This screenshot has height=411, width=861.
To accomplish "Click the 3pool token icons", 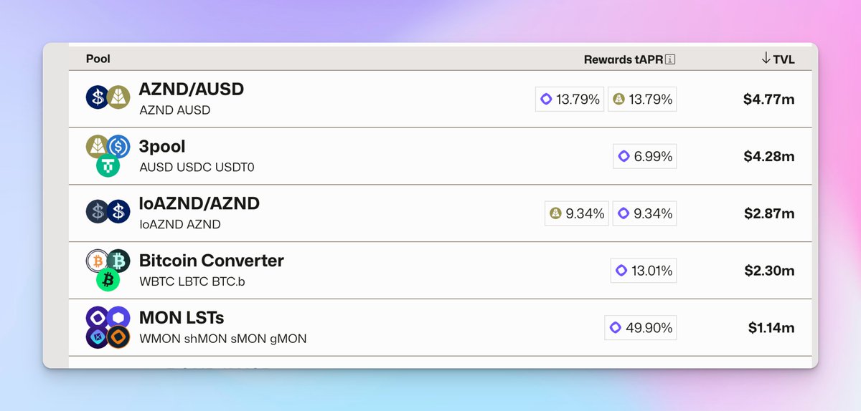I will (108, 155).
